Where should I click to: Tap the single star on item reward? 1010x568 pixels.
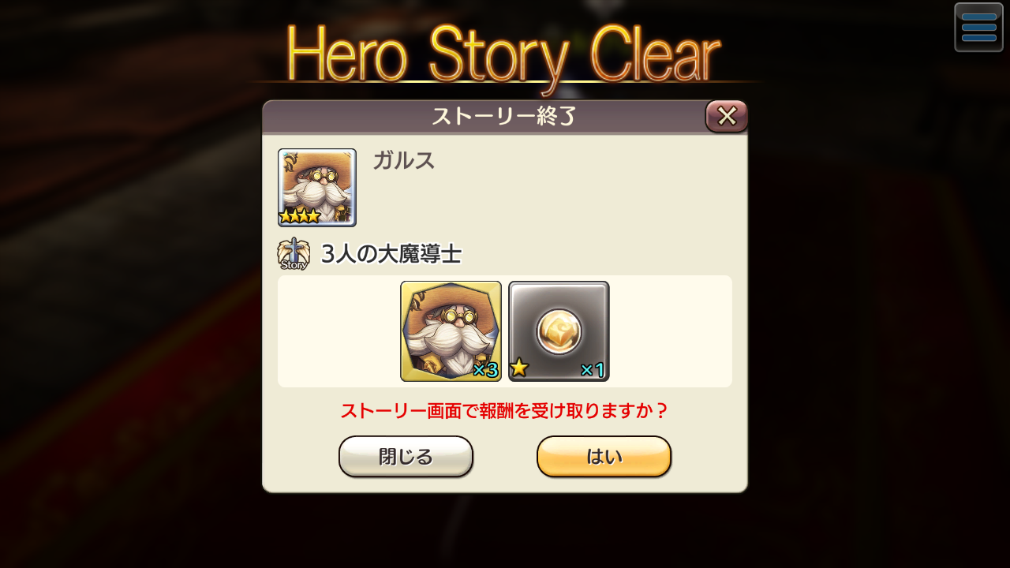click(x=518, y=368)
